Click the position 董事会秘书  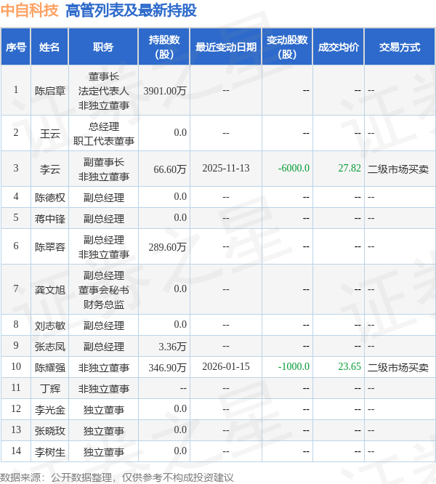[x=104, y=290]
